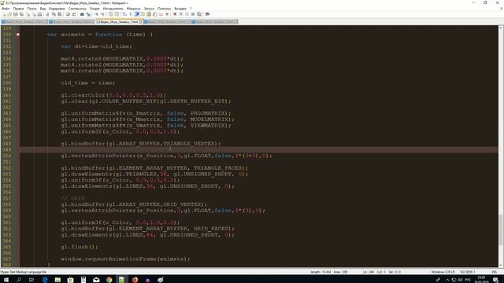The image size is (504, 283).
Task: Click Windows (CR LF) in status bar
Action: pyautogui.click(x=443, y=272)
